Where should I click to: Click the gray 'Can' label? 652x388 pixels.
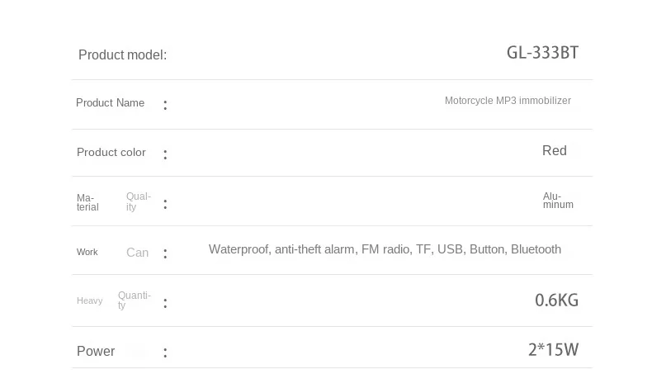point(137,253)
